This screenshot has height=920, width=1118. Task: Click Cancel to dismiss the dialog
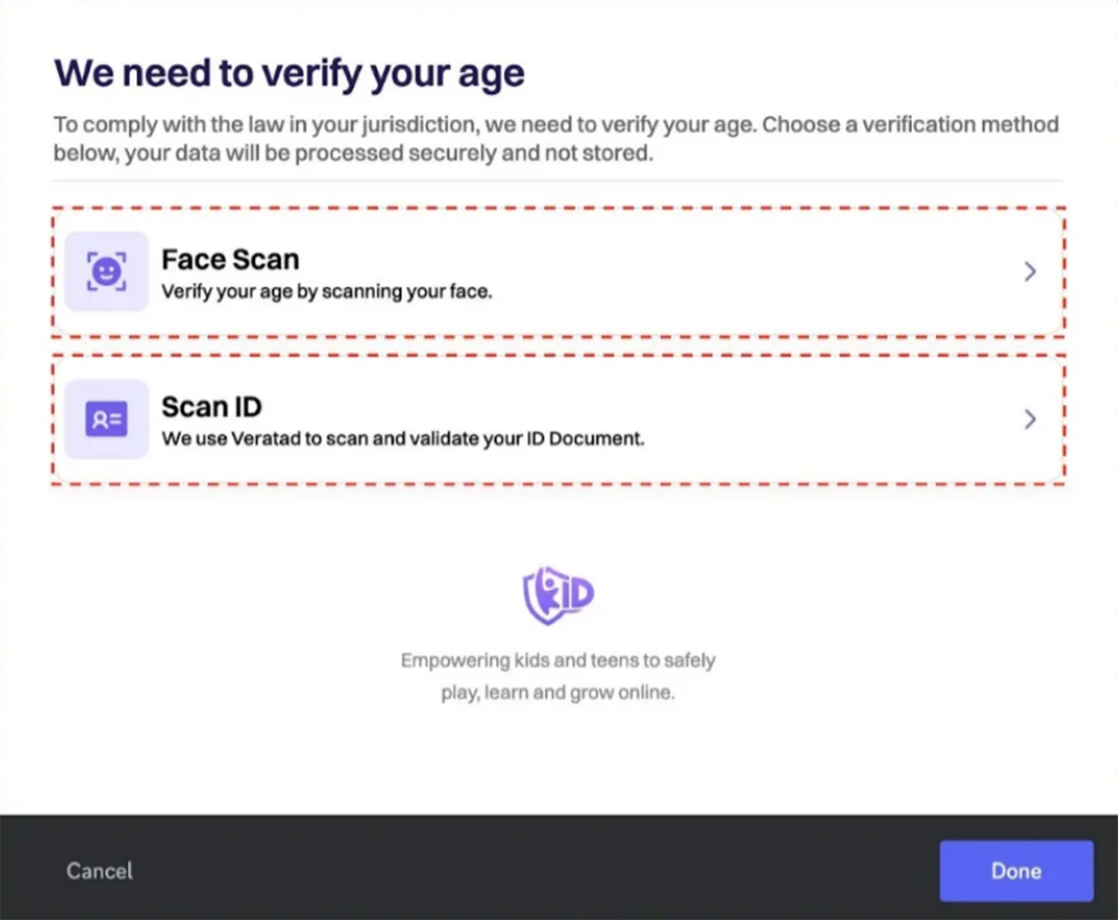coord(99,872)
